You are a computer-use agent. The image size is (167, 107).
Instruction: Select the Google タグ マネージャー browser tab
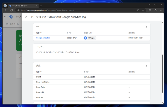23,6
